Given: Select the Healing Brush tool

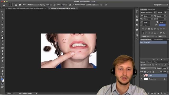Looking at the screenshot, I should (x=2, y=32).
